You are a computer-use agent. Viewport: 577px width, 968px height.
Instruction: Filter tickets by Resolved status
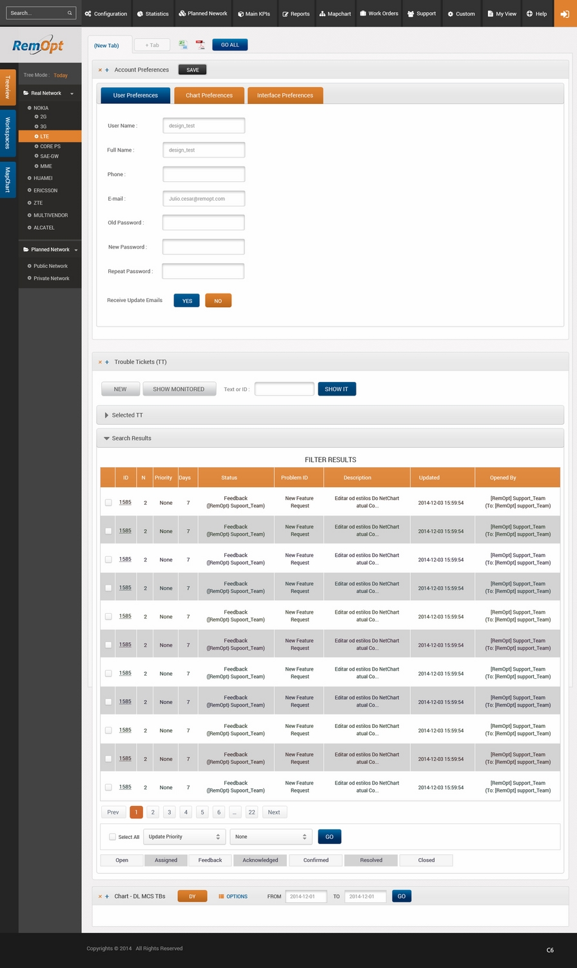coord(371,860)
